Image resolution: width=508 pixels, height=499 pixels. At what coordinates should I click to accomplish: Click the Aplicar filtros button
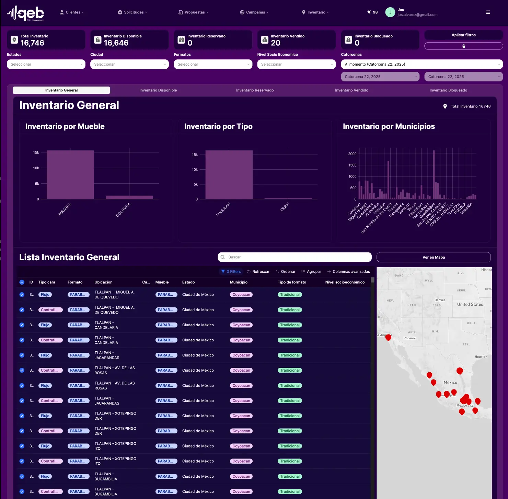pyautogui.click(x=463, y=35)
